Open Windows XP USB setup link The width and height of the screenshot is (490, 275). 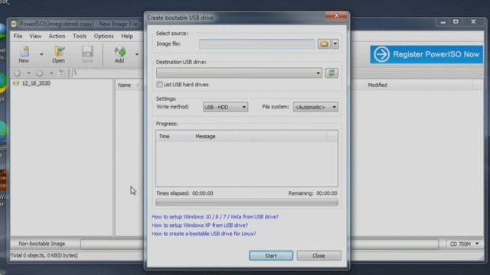(200, 225)
